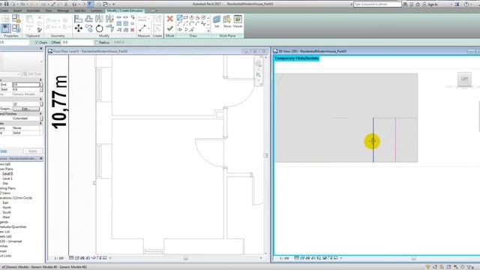This screenshot has width=480, height=270.
Task: Open Site view in Project Browser
Action: tap(5, 183)
